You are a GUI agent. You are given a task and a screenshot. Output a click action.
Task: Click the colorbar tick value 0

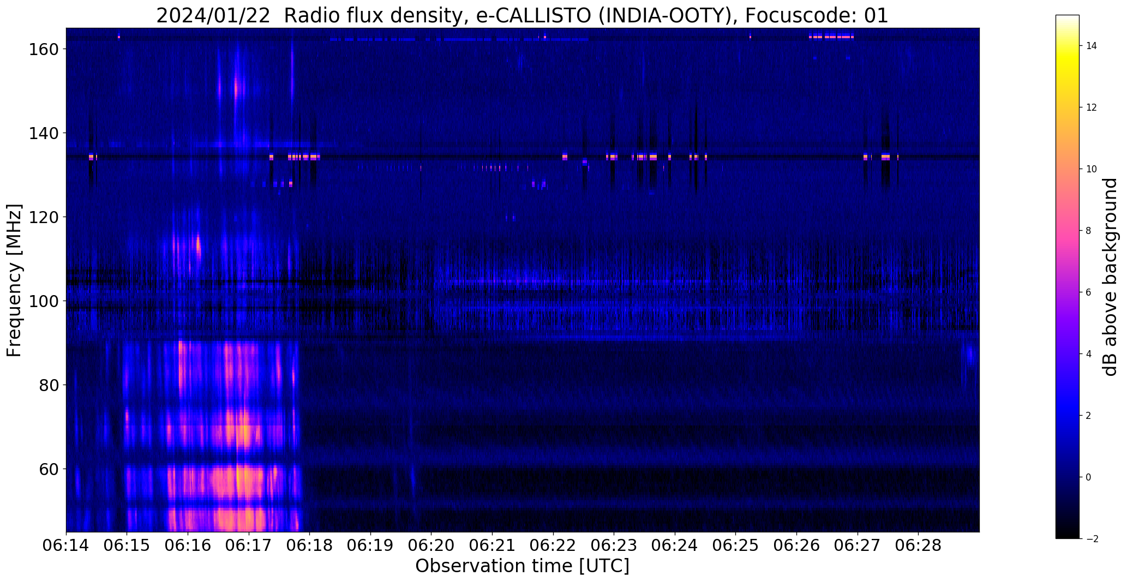pyautogui.click(x=1088, y=477)
